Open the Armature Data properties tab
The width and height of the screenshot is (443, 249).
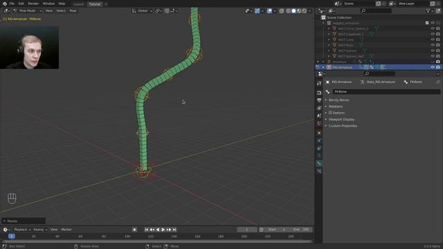pyautogui.click(x=319, y=156)
